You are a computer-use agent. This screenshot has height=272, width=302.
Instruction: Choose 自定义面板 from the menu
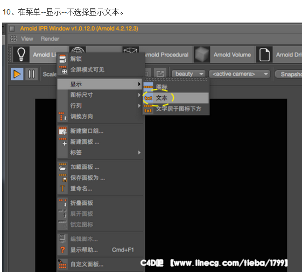100,264
